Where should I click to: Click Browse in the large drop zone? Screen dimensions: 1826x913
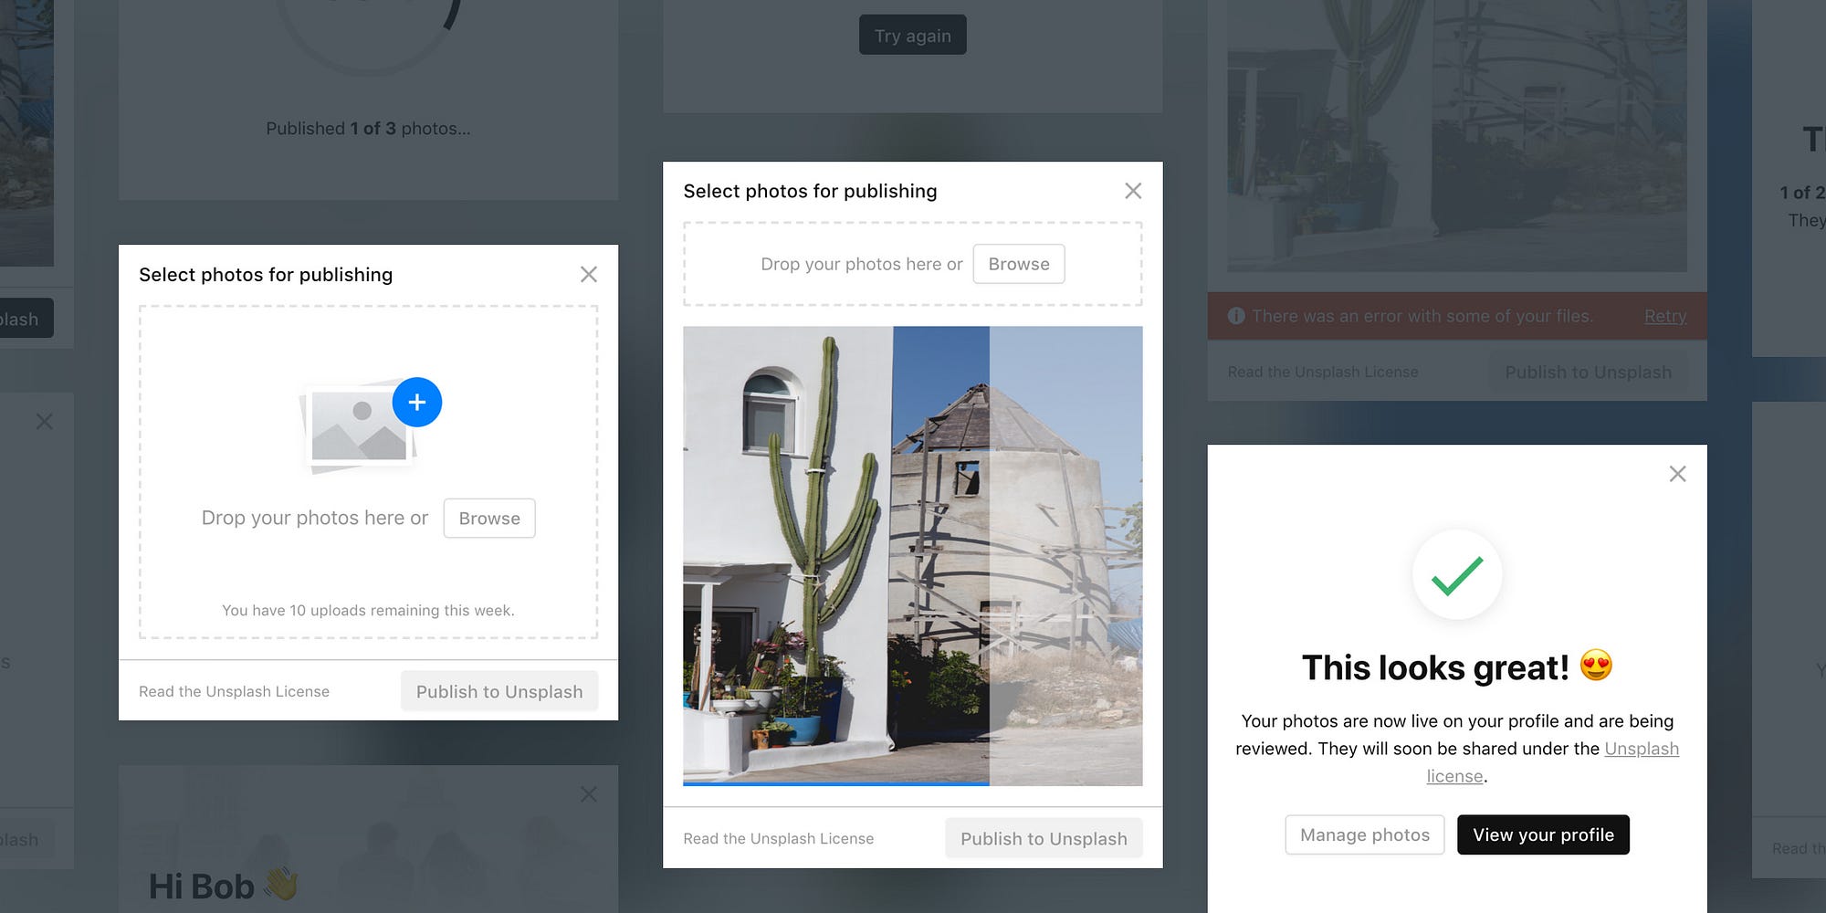tap(489, 519)
